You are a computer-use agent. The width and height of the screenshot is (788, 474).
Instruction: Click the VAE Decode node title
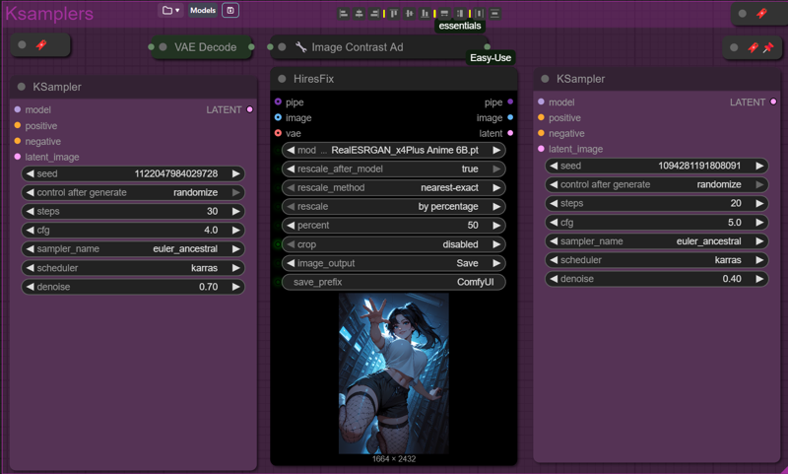coord(205,47)
